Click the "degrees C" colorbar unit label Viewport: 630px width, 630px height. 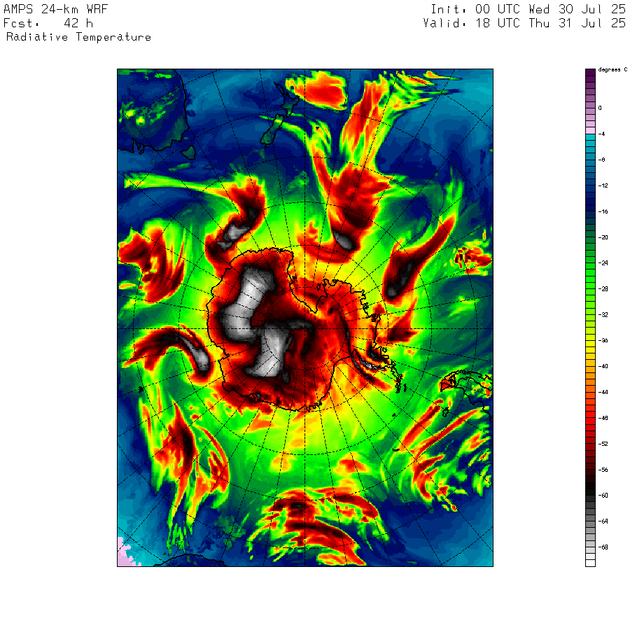pyautogui.click(x=612, y=69)
